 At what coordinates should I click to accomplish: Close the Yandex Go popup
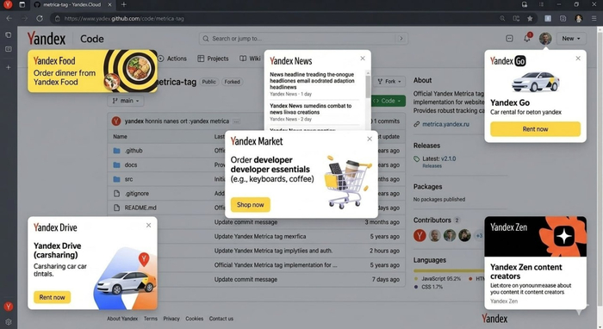pyautogui.click(x=578, y=59)
